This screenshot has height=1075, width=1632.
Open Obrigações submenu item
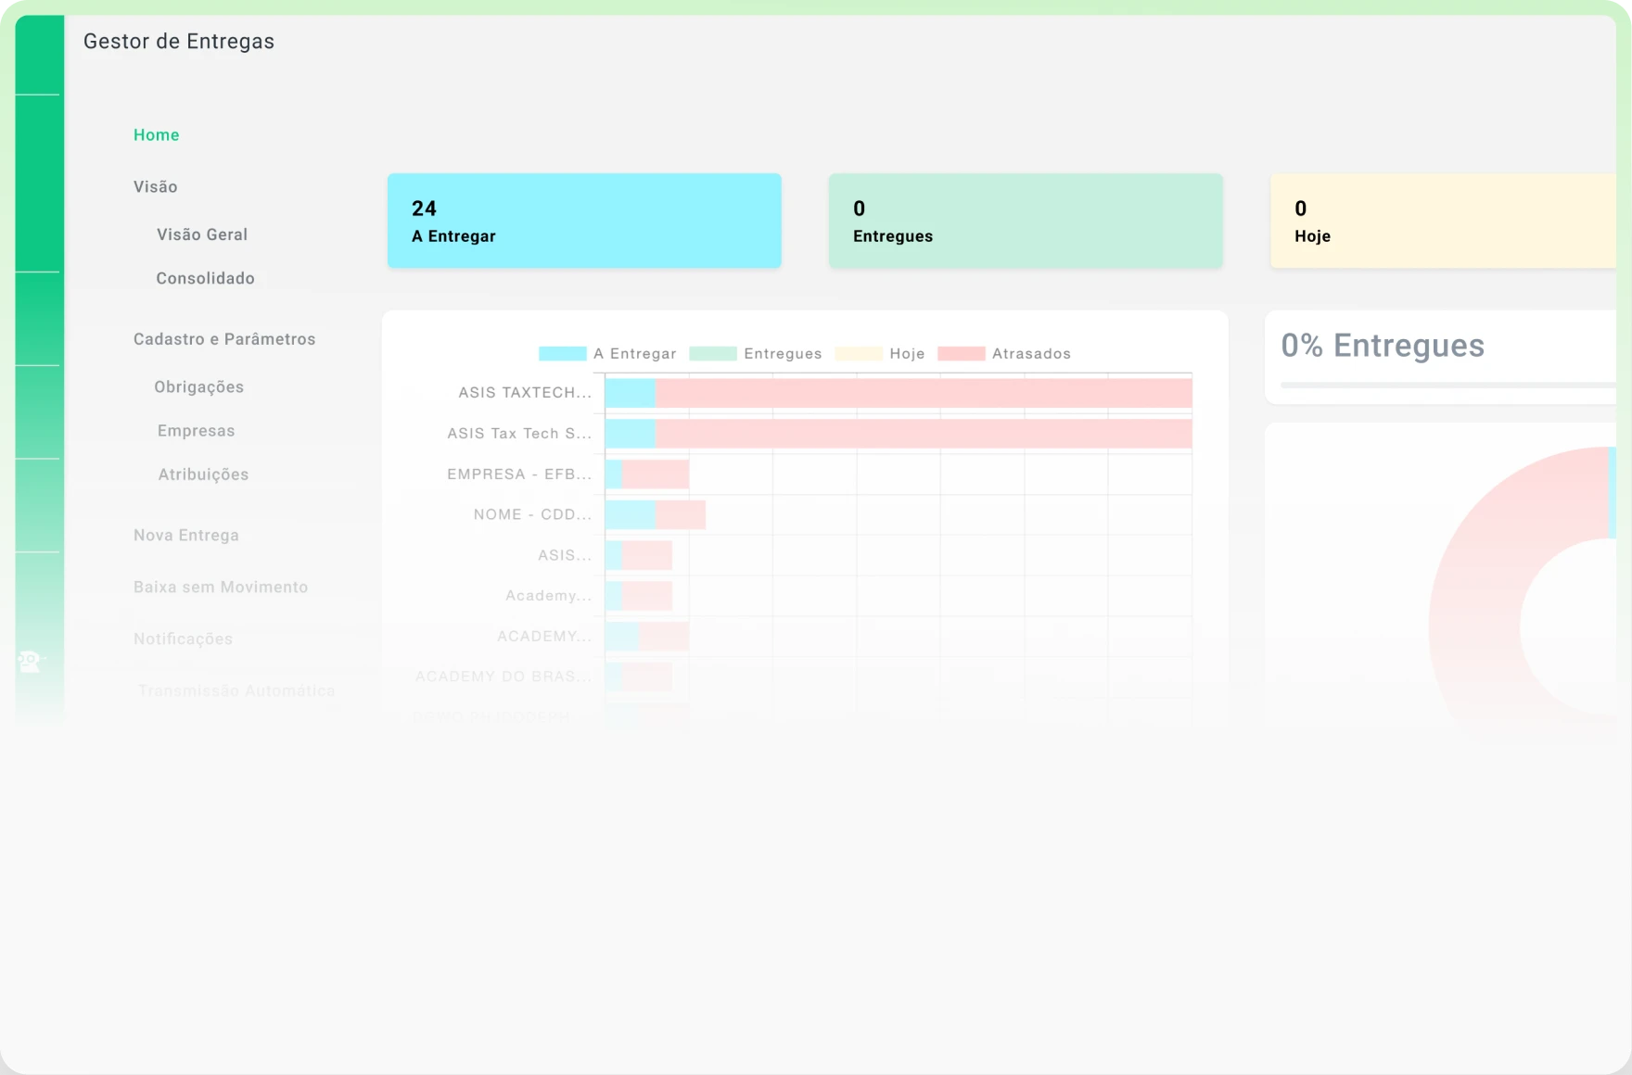199,387
